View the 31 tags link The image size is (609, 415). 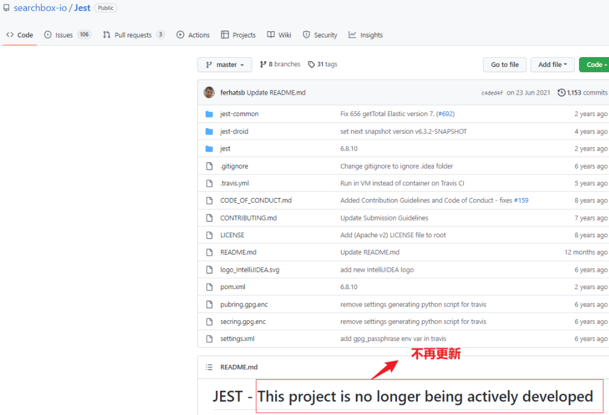(x=322, y=64)
